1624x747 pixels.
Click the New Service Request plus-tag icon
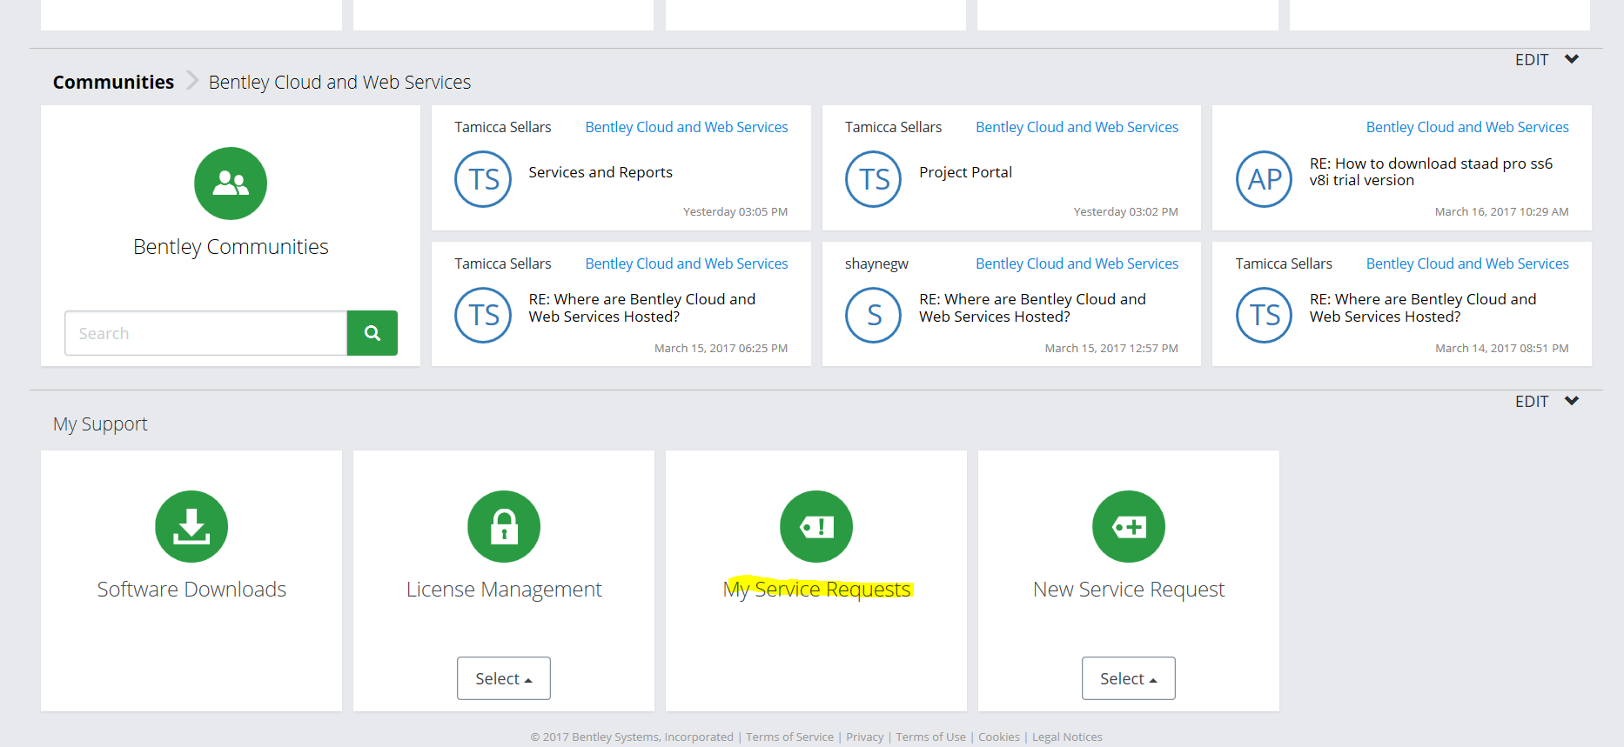[1129, 527]
